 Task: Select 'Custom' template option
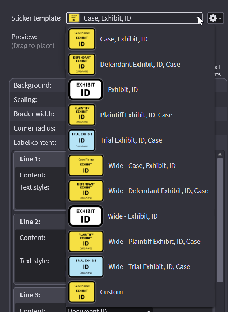(x=111, y=292)
